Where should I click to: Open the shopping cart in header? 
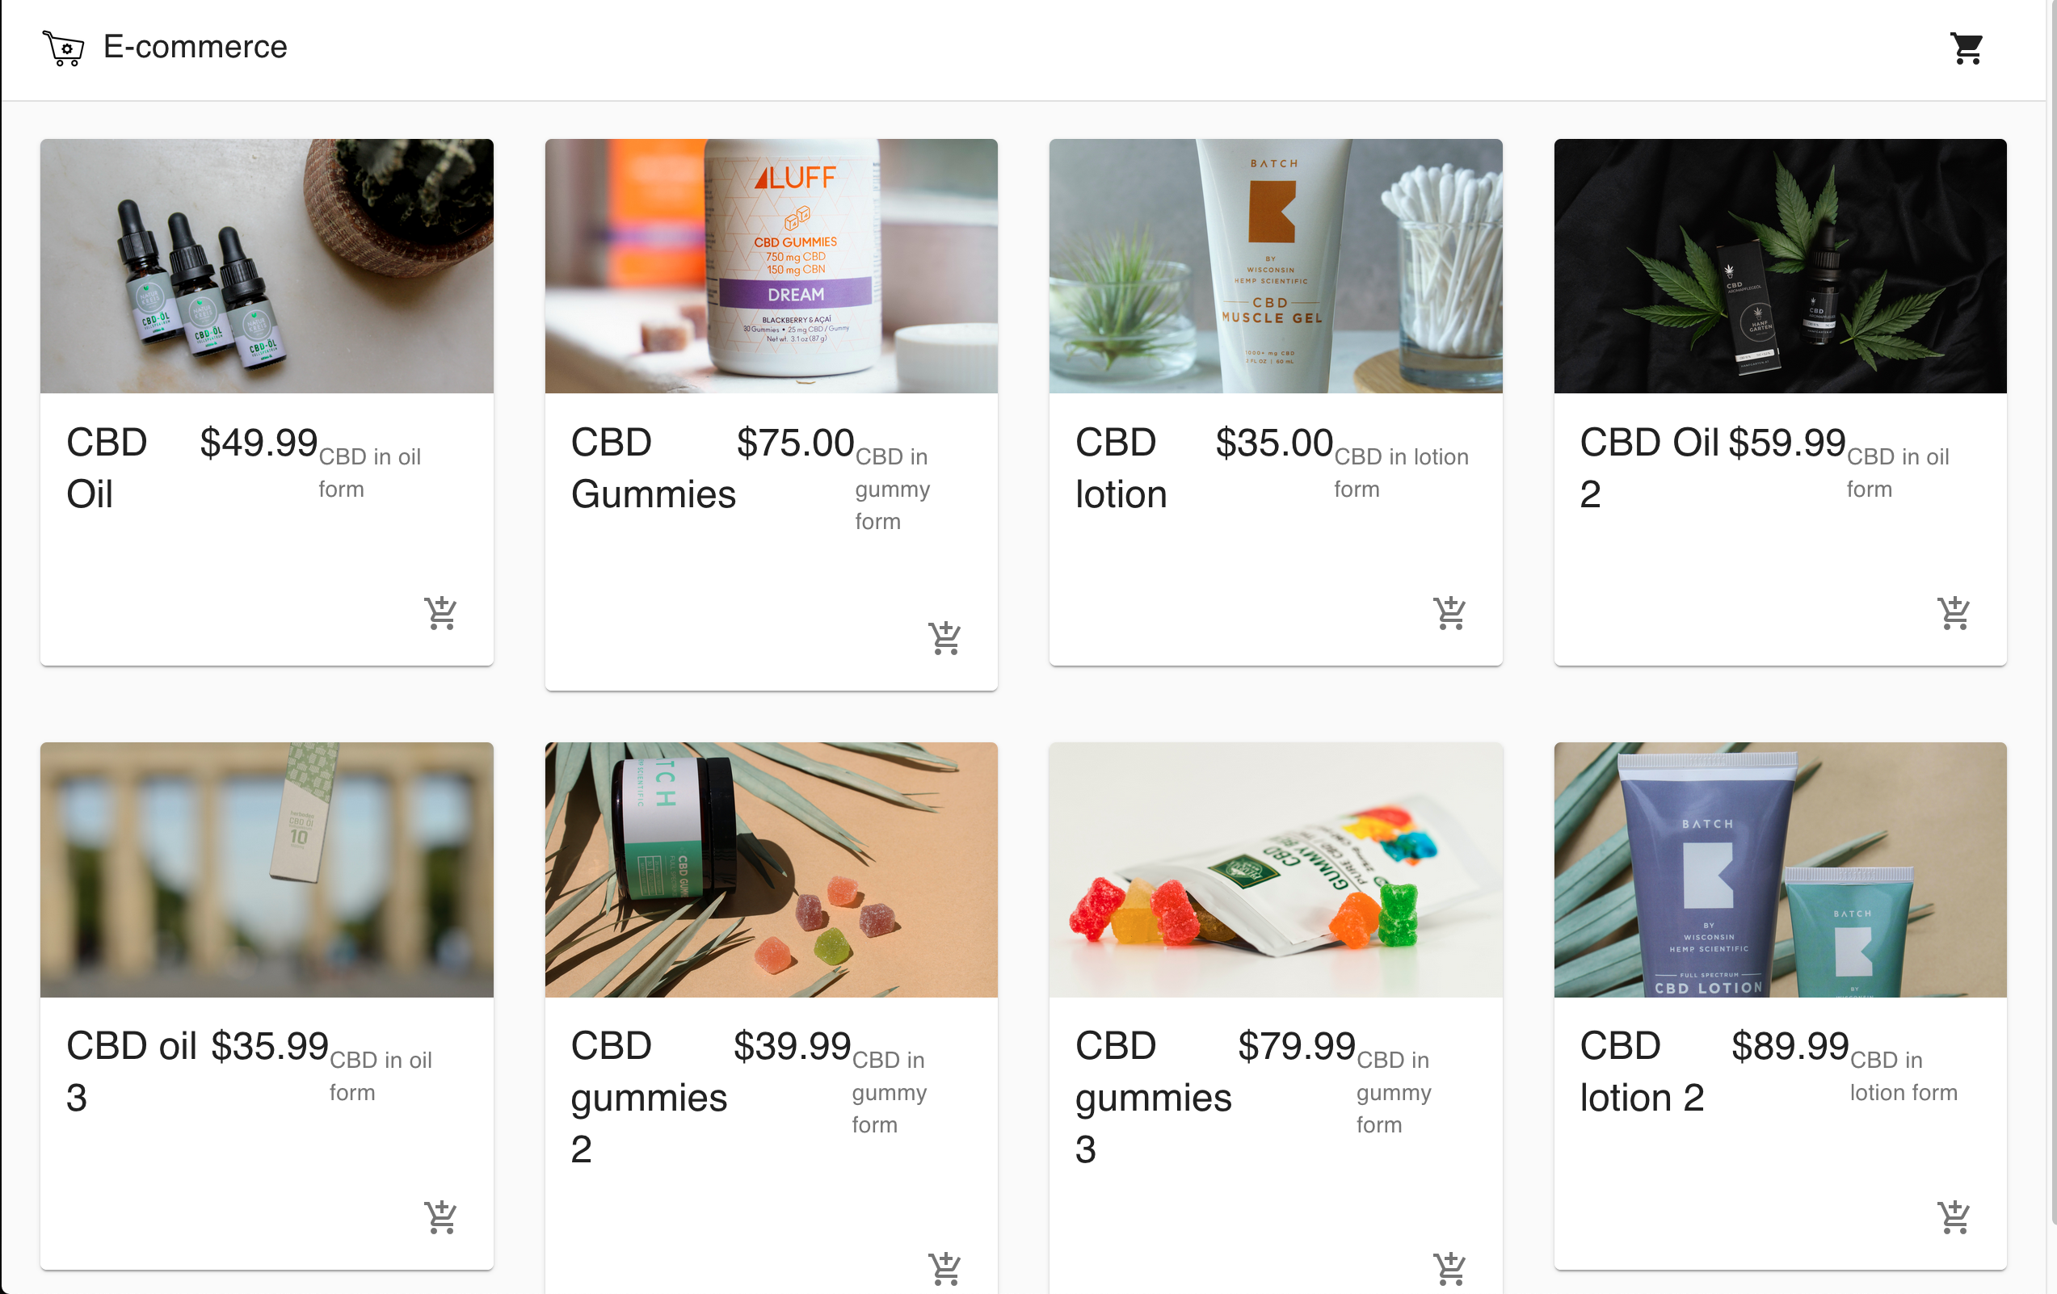pyautogui.click(x=1967, y=48)
